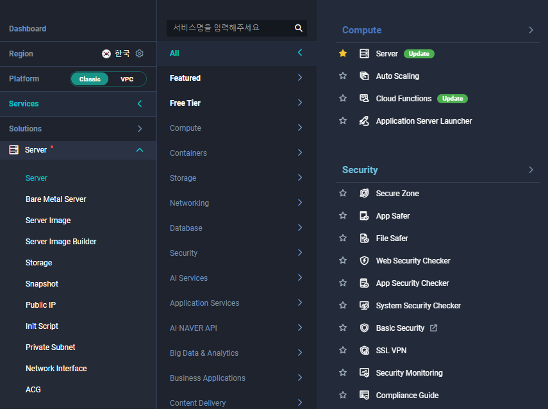Click the Secure Zone shield icon
548x409 pixels.
point(364,194)
